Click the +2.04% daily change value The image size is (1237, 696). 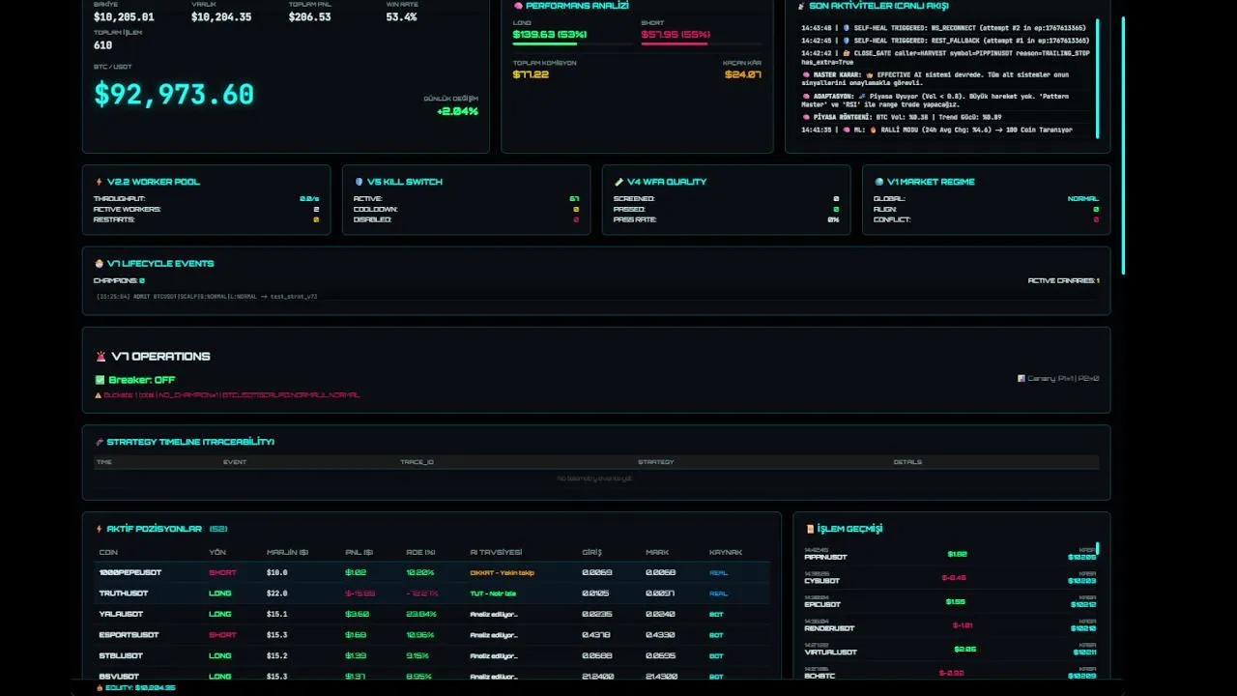[x=457, y=111]
